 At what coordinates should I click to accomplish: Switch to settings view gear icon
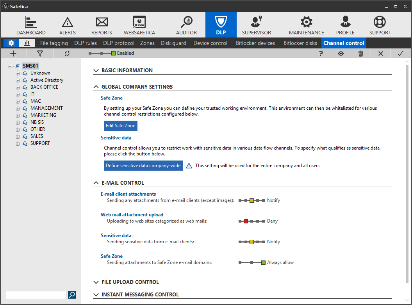11,43
